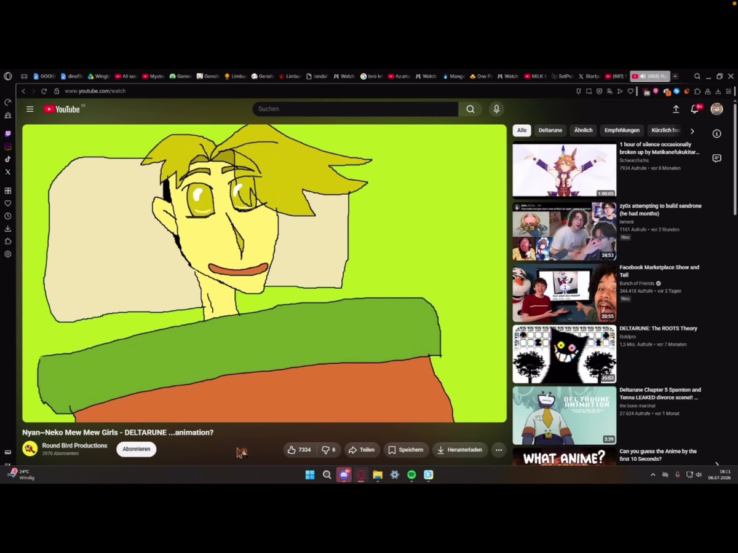Select the Alle filter chip
Screen dimensions: 738x553
point(522,130)
